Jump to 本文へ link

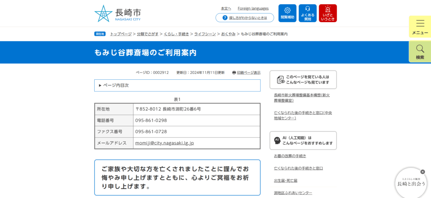(226, 8)
